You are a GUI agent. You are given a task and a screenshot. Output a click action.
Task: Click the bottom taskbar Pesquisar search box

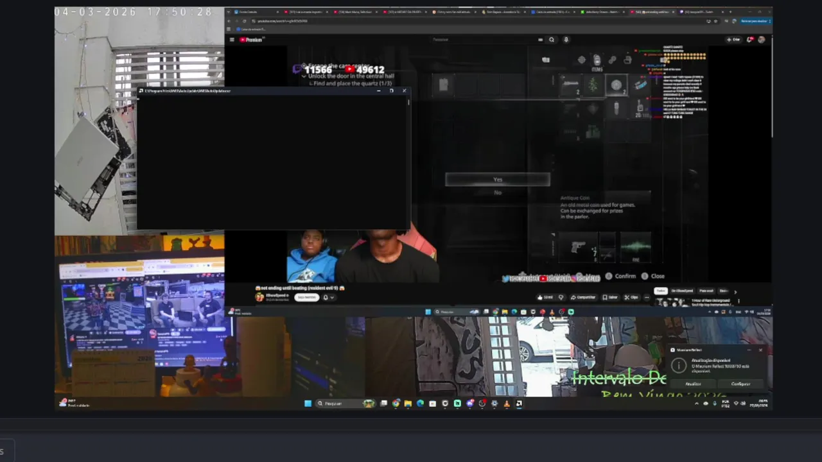click(345, 403)
